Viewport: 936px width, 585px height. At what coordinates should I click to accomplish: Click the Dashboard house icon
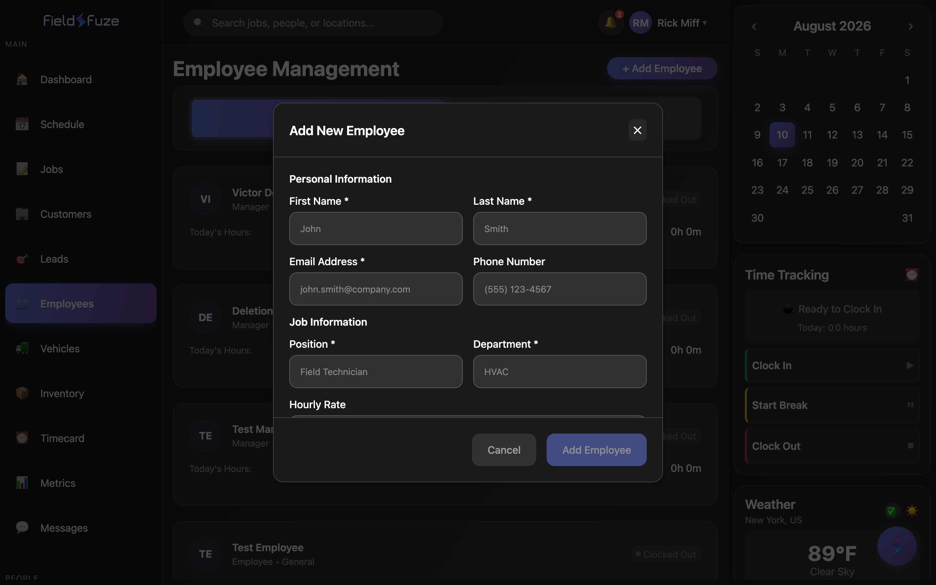[22, 79]
